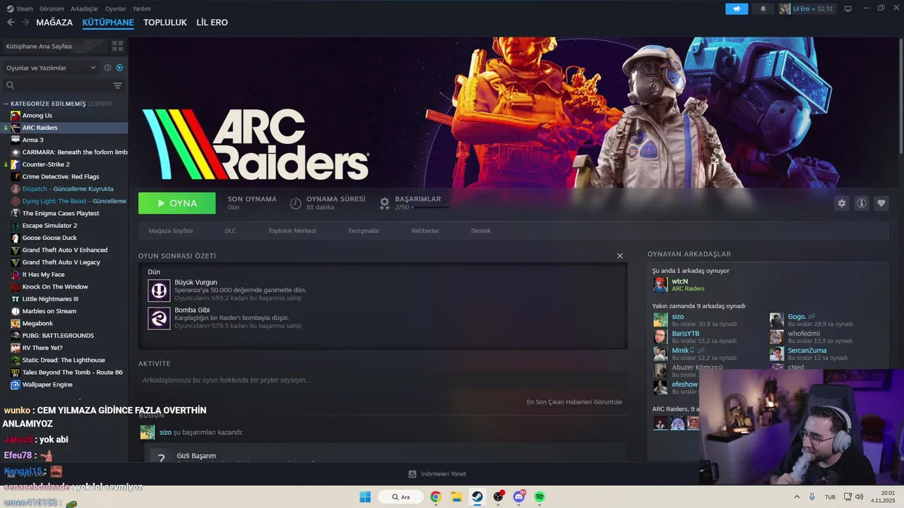Open the BarisYTB friend link
The height and width of the screenshot is (508, 904).
pos(686,334)
